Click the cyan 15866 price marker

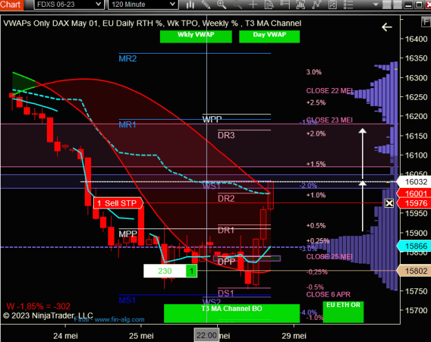[414, 246]
